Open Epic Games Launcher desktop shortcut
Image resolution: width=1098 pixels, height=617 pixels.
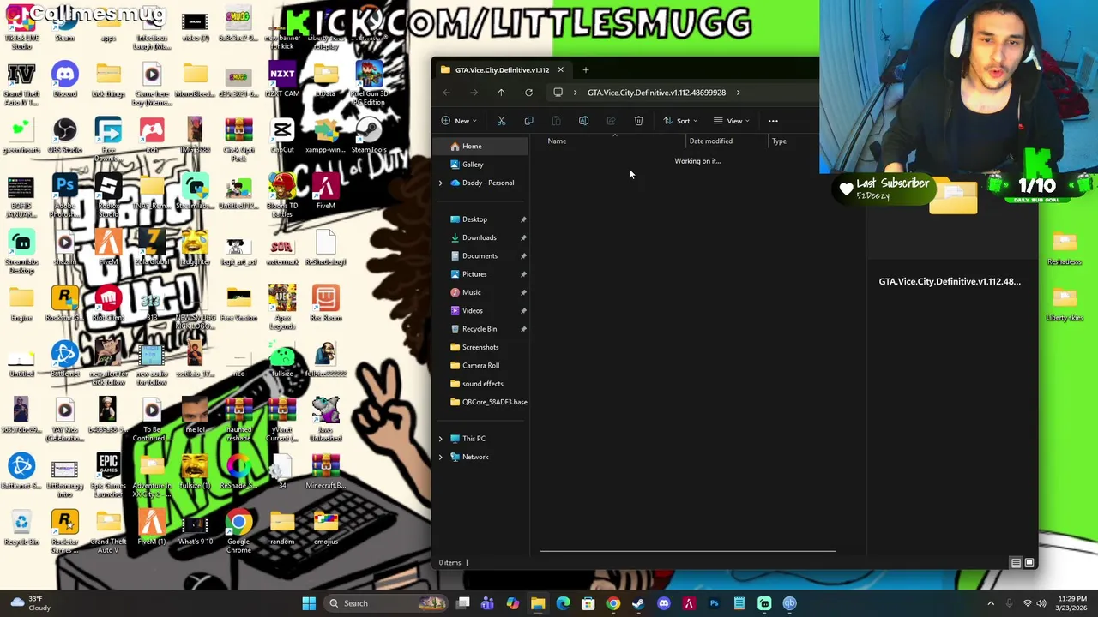[x=108, y=476]
